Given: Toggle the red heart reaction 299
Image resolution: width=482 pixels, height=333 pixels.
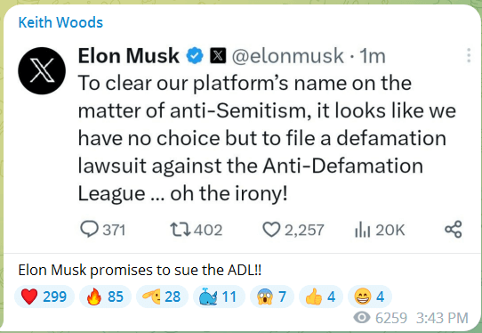Looking at the screenshot, I should click(x=44, y=296).
